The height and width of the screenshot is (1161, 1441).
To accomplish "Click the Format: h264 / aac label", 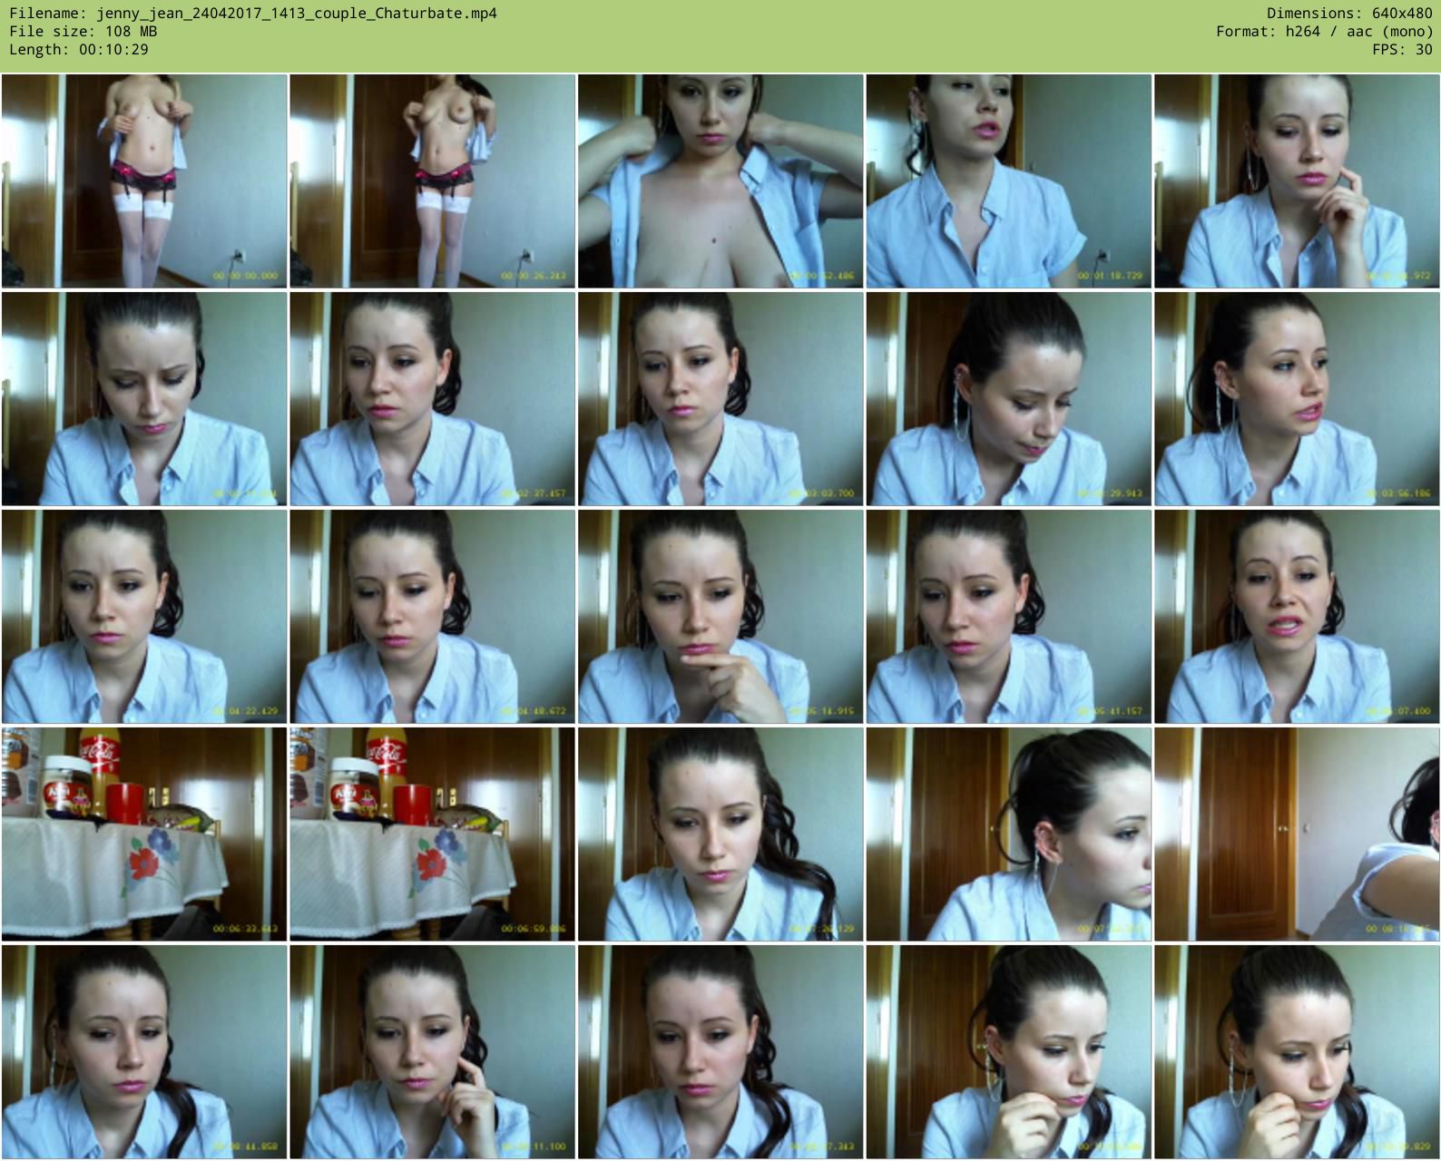I will point(1323,32).
